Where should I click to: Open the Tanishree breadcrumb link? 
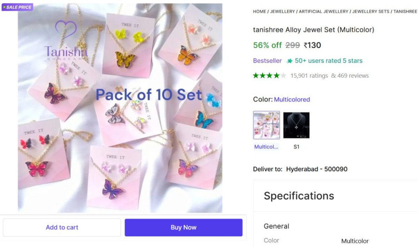(405, 11)
